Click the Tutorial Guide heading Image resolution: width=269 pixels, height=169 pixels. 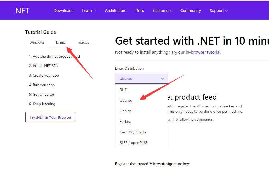point(41,32)
